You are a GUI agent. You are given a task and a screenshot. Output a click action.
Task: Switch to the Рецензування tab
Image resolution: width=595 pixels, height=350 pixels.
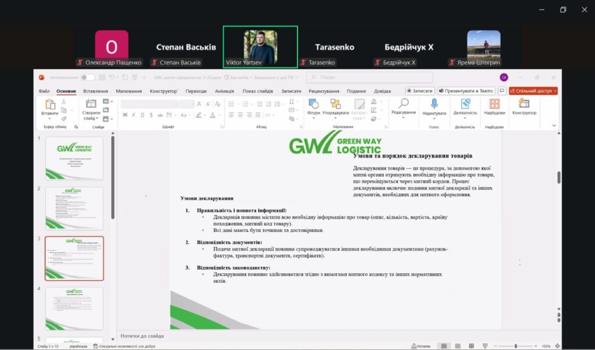324,91
